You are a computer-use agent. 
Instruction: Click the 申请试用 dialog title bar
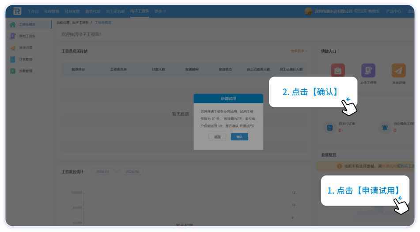click(x=228, y=99)
